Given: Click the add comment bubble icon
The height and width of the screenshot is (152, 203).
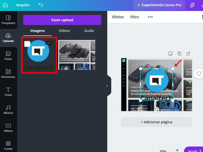Looking at the screenshot, I should pyautogui.click(x=199, y=74).
